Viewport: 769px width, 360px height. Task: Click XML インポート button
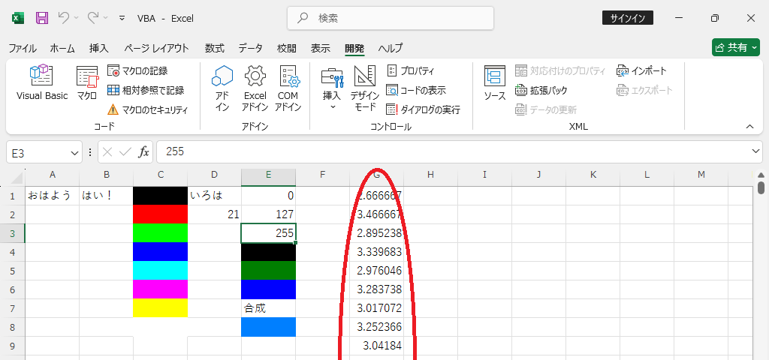(642, 71)
